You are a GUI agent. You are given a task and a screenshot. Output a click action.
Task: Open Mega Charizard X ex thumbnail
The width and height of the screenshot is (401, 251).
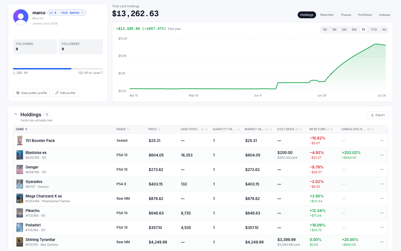pyautogui.click(x=20, y=199)
